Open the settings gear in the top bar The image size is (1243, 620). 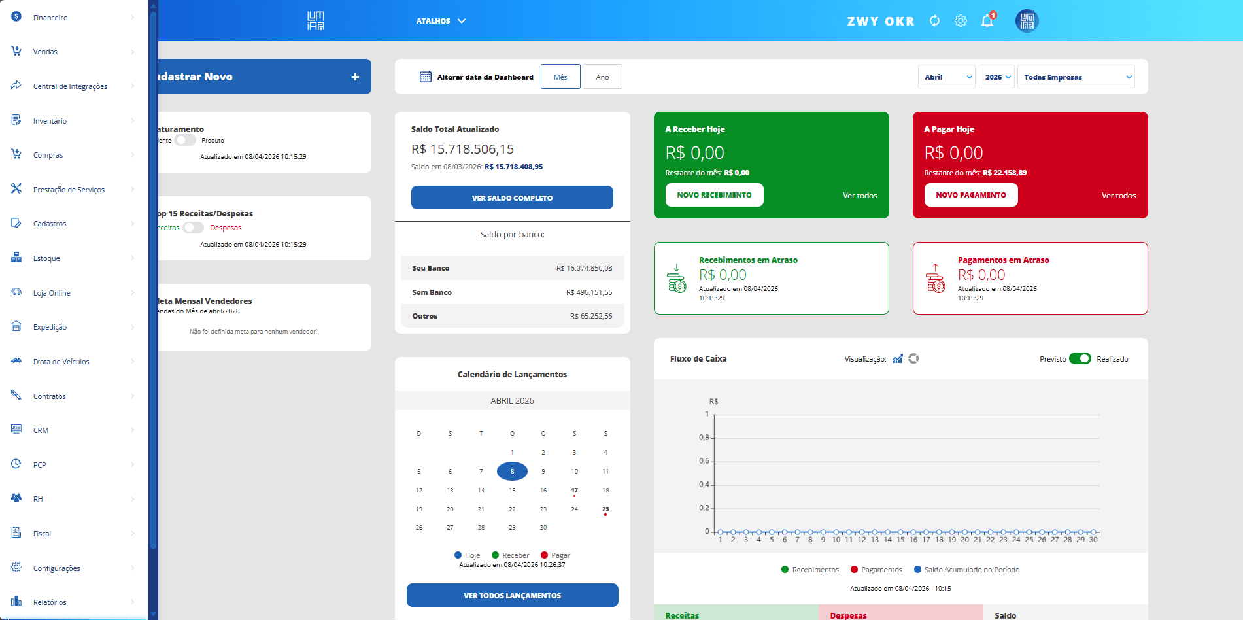click(x=961, y=20)
